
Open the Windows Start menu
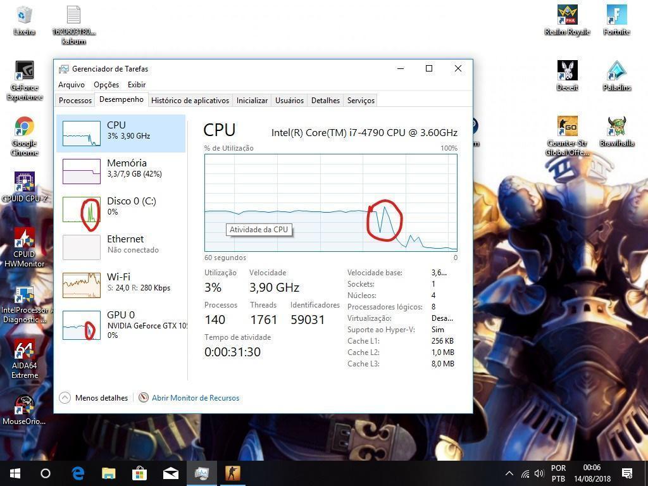click(x=15, y=473)
